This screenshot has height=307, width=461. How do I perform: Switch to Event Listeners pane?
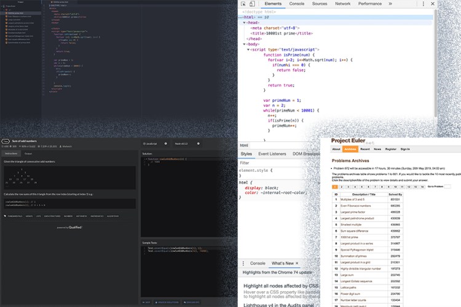(274, 153)
